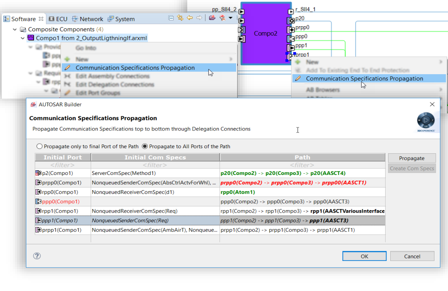Select the Compo2 component block in the diagram
This screenshot has width=448, height=291.
(x=266, y=33)
